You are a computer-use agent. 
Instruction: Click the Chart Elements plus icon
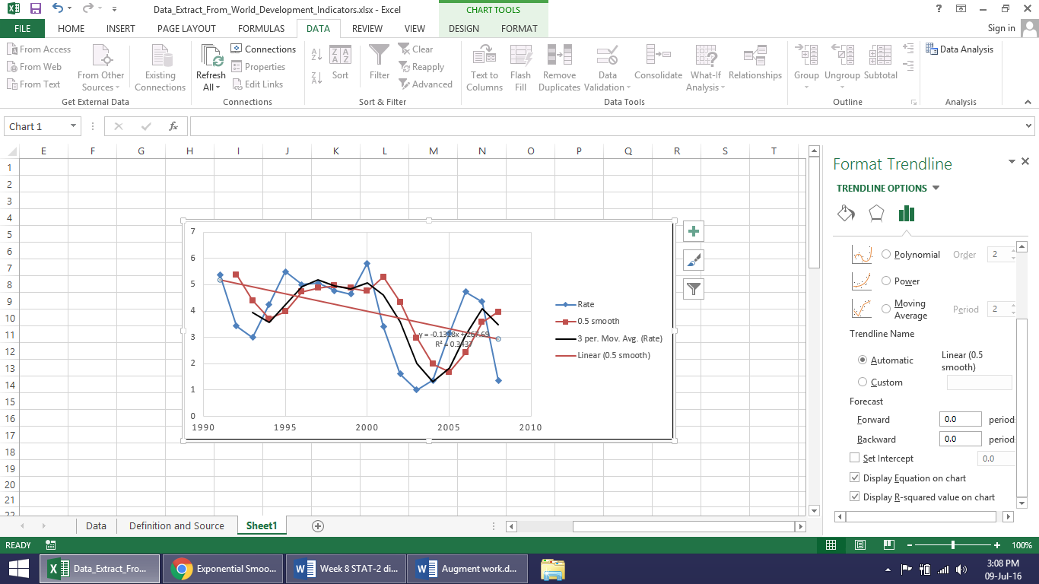pyautogui.click(x=693, y=232)
